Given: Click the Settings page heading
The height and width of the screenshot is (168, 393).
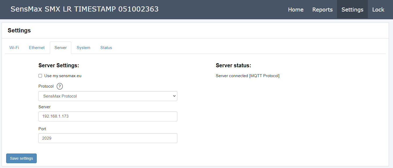Looking at the screenshot, I should click(x=19, y=31).
